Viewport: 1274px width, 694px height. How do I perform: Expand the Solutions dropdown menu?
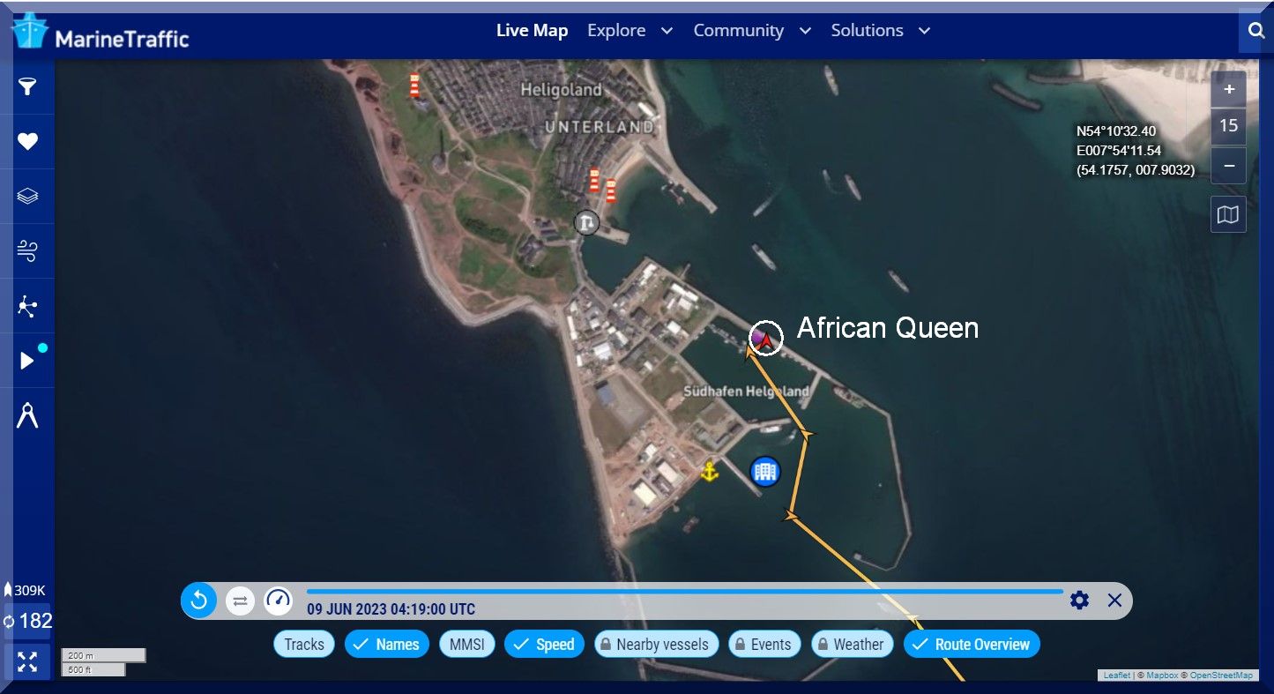click(x=880, y=31)
